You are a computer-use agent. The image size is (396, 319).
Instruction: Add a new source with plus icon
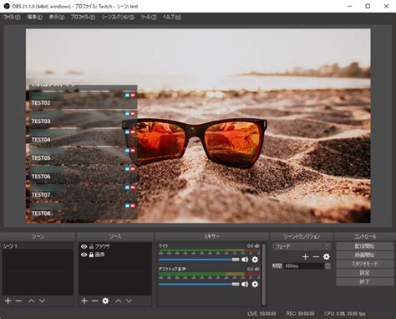pos(84,301)
